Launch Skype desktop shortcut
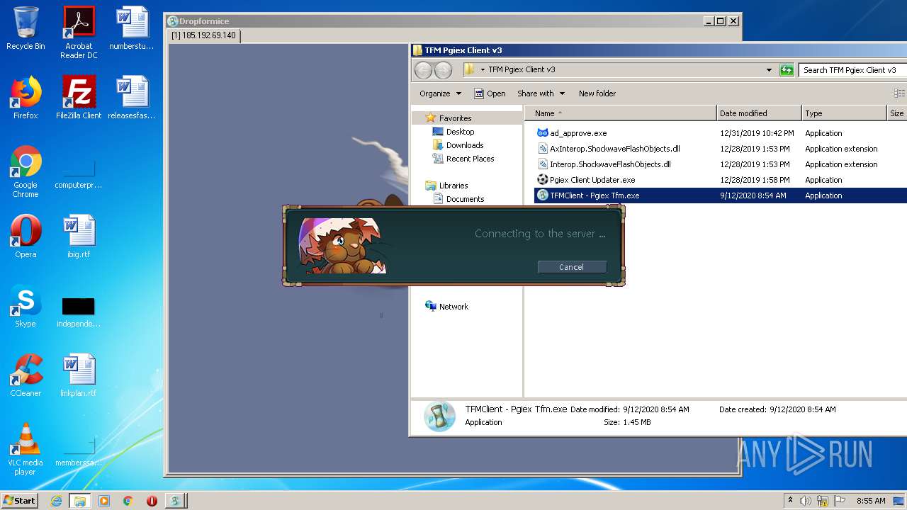The width and height of the screenshot is (907, 510). [26, 305]
